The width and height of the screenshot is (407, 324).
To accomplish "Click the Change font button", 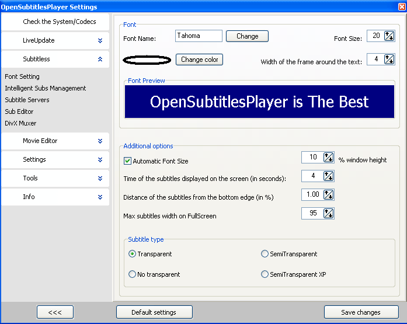I will (x=247, y=36).
